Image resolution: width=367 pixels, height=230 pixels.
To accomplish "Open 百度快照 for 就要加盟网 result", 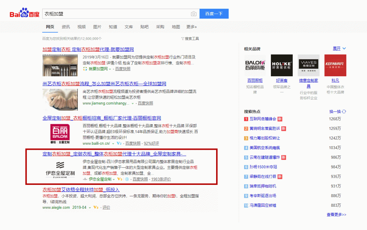I will pos(123,69).
